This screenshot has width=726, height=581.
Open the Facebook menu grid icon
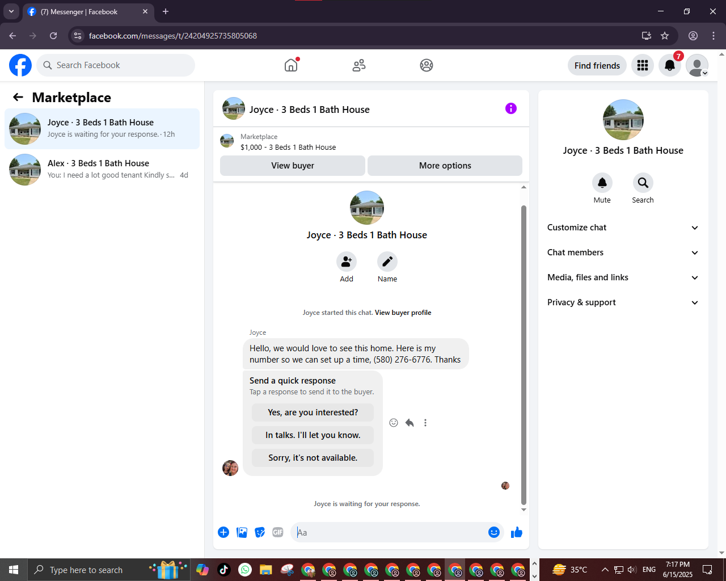[x=643, y=65]
